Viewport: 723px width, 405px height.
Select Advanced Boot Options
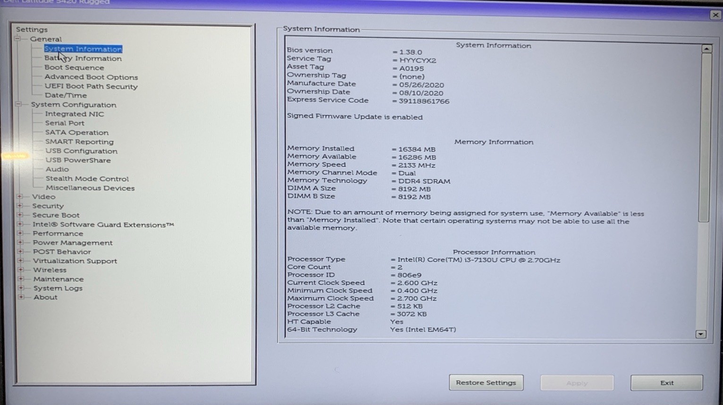tap(91, 77)
